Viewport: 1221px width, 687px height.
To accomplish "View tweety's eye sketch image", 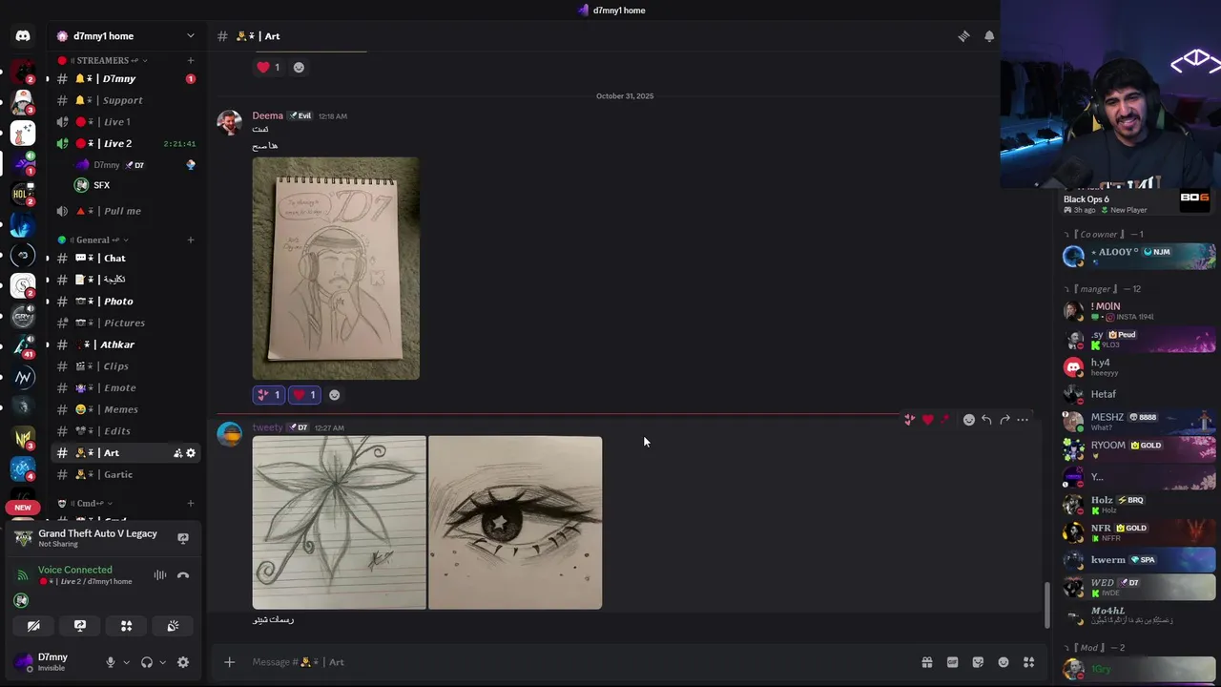I will click(515, 522).
